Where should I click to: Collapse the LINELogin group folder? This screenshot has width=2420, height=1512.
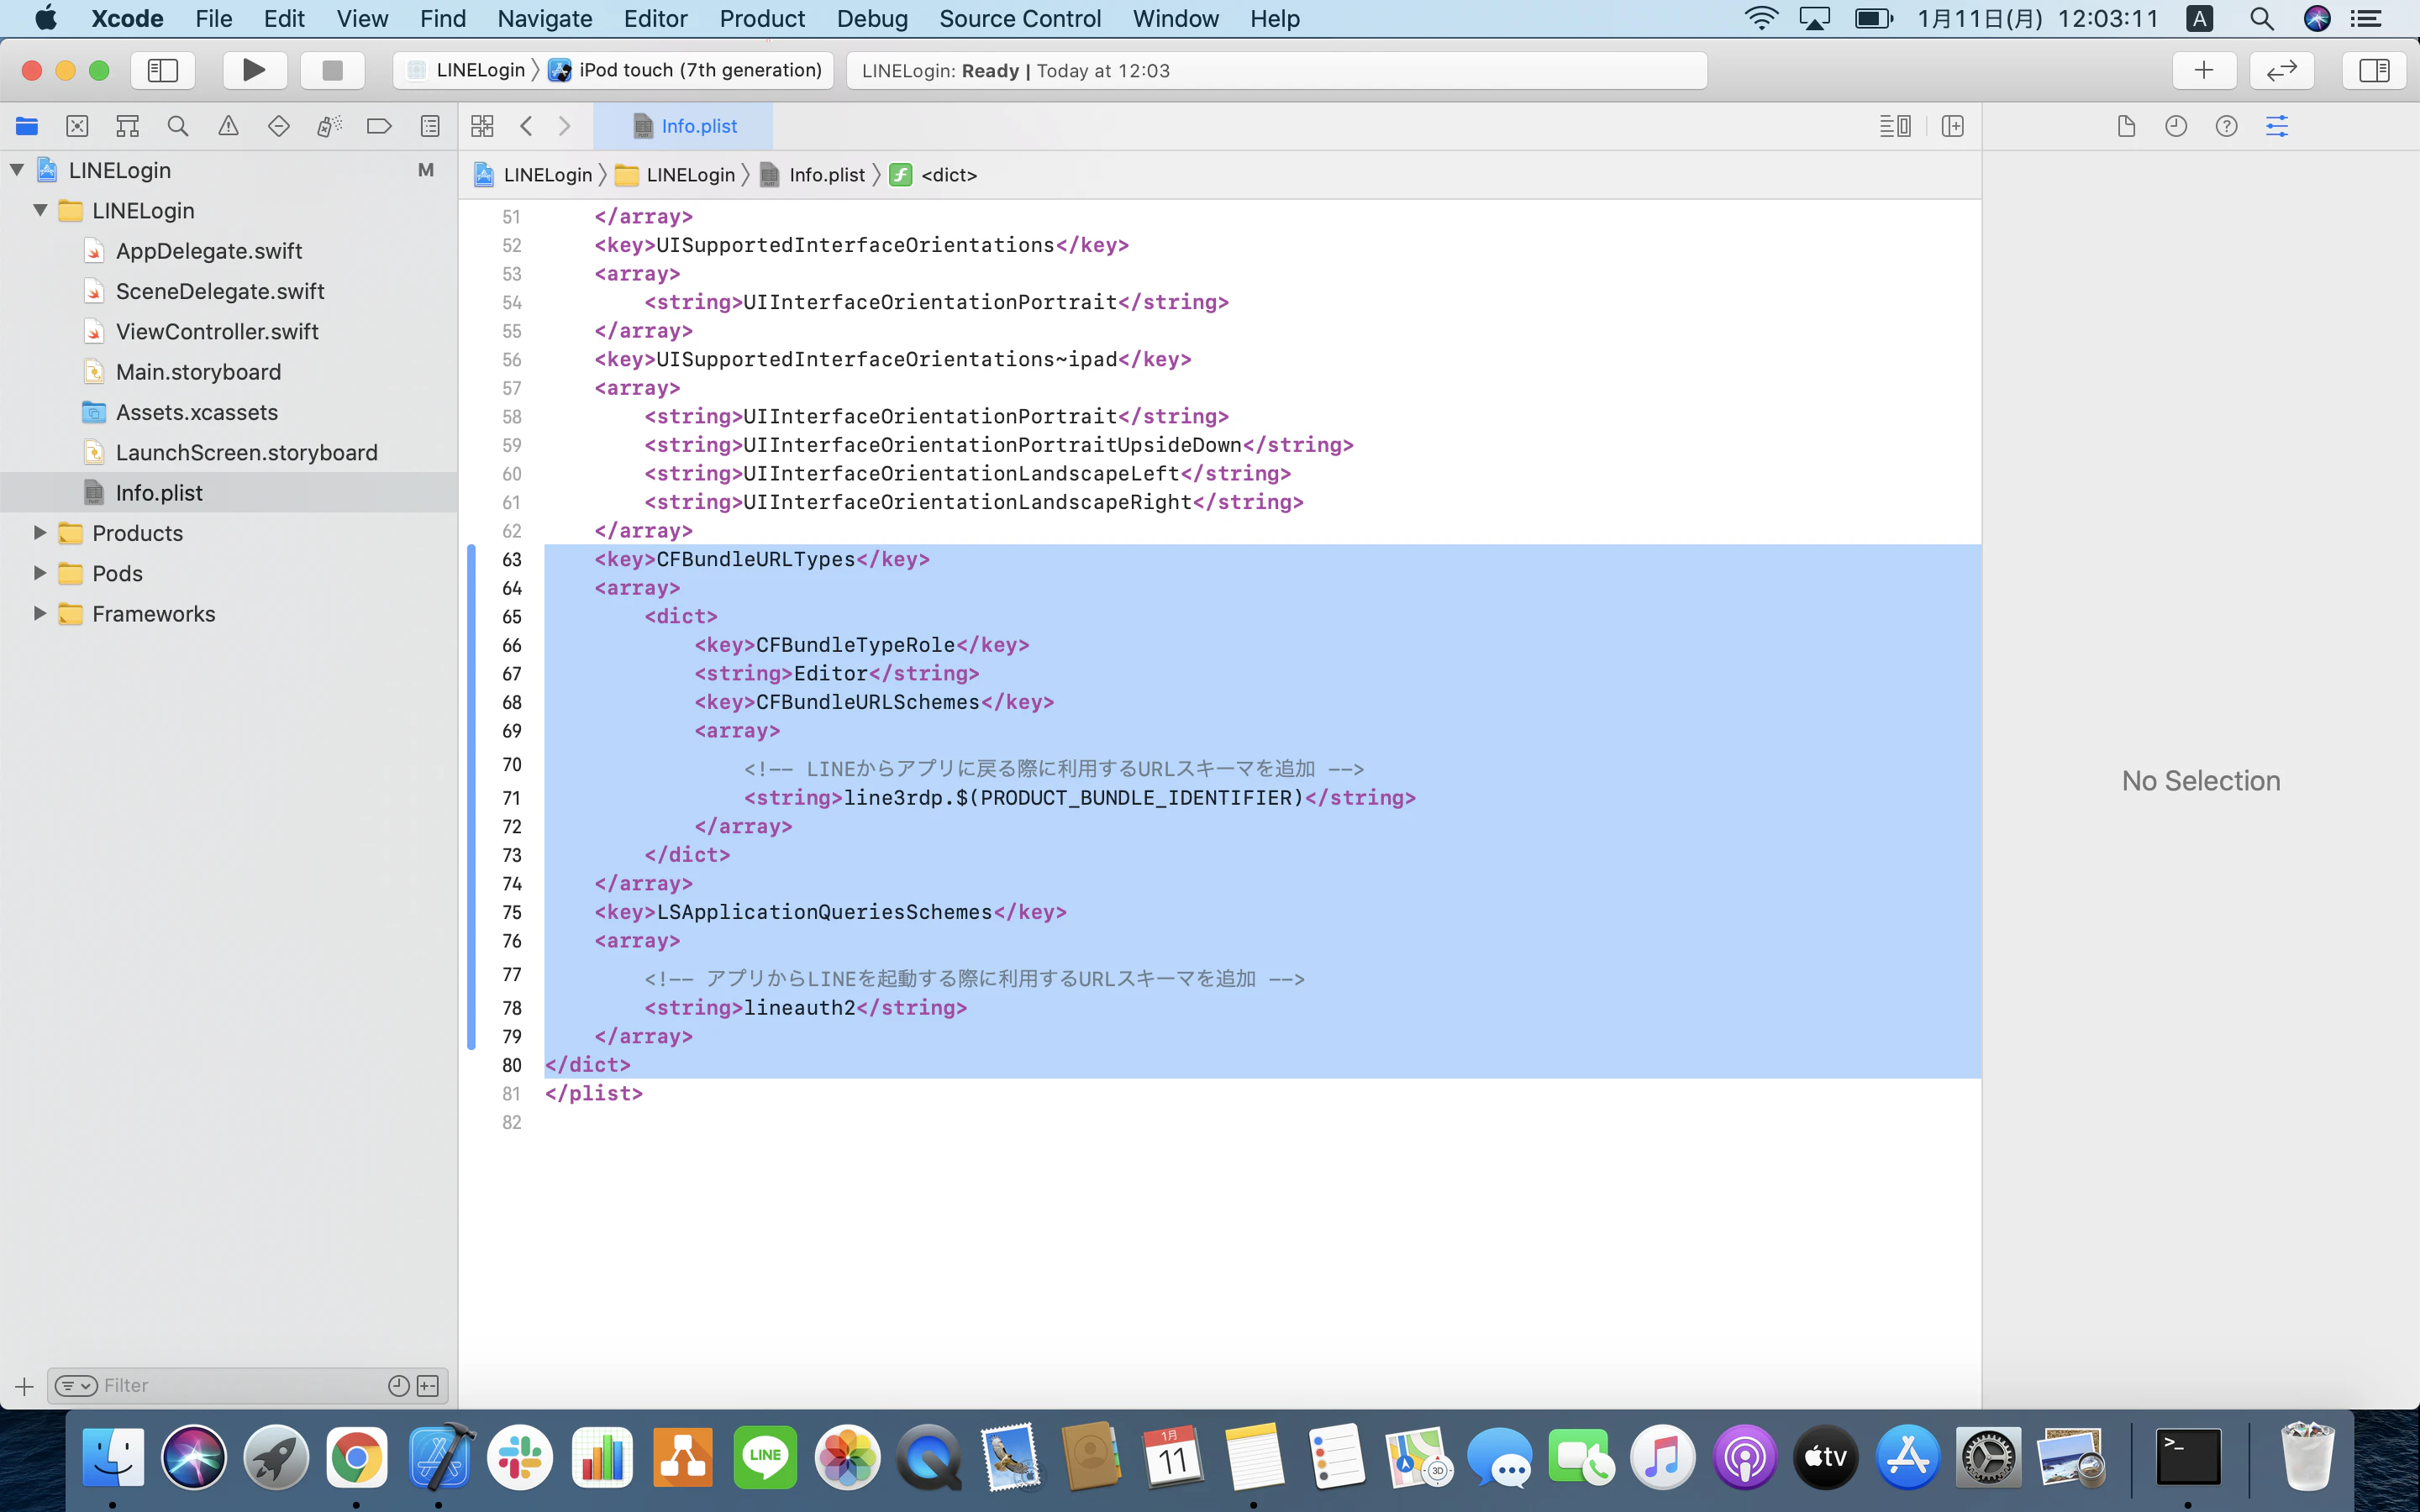tap(40, 210)
